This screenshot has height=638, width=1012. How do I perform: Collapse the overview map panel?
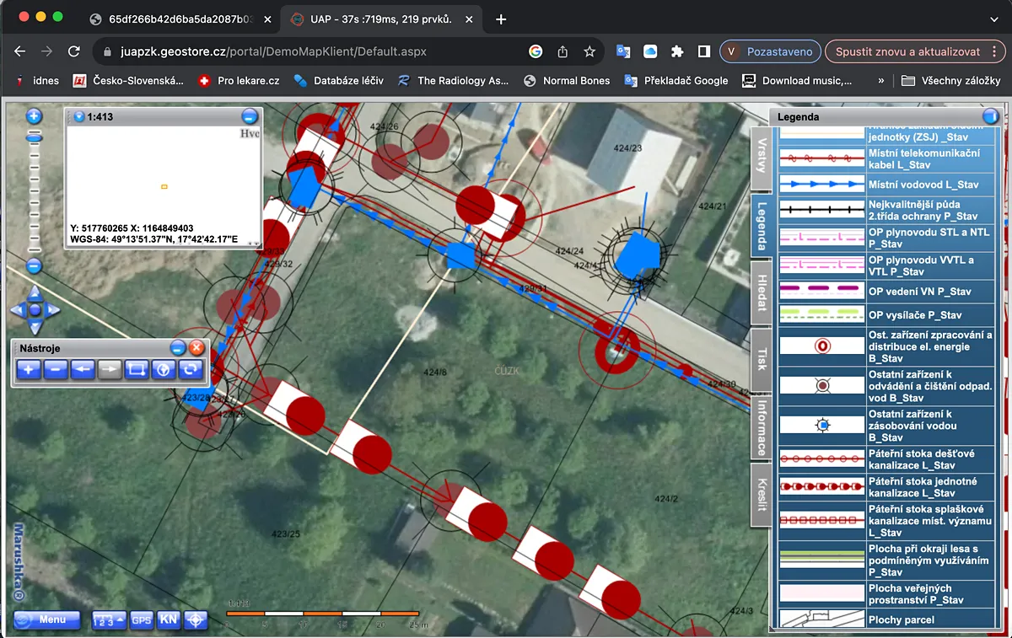coord(250,116)
